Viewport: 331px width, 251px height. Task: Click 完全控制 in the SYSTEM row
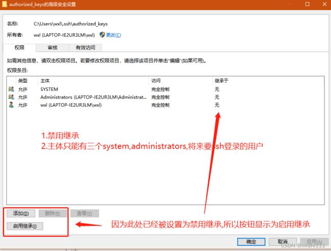160,89
